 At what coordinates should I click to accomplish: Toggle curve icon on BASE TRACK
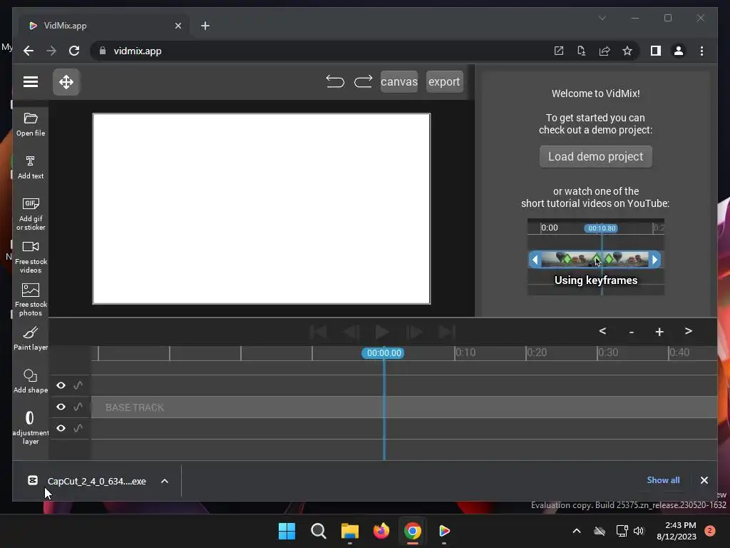click(x=78, y=407)
